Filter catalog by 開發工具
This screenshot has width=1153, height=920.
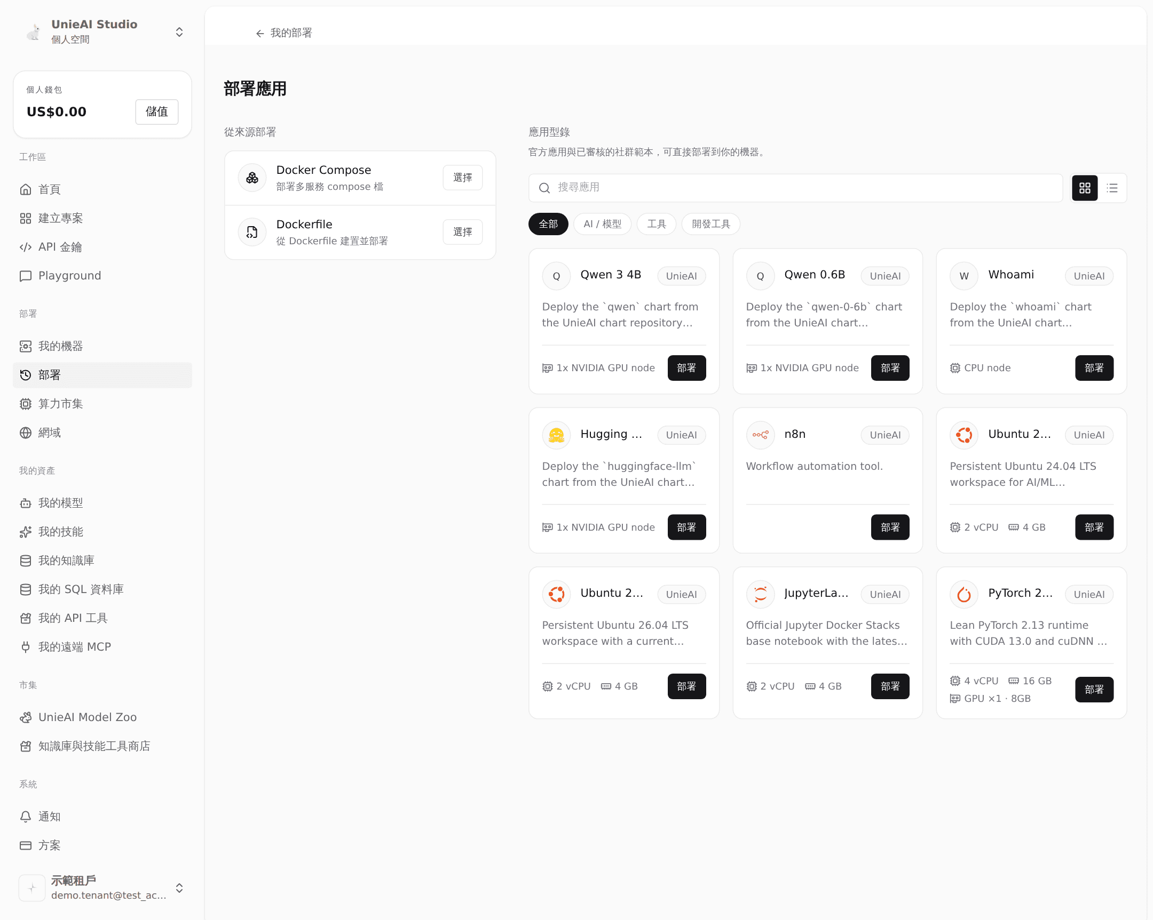(710, 224)
